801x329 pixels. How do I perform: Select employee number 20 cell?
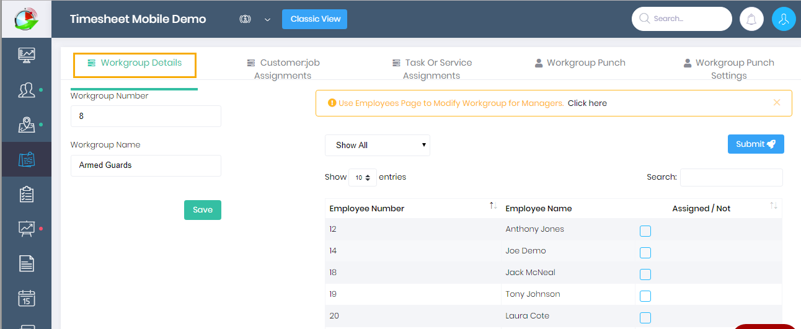click(x=413, y=316)
